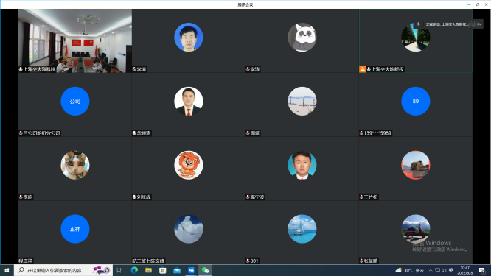Click the muted mic icon for 王竹松

click(x=361, y=197)
